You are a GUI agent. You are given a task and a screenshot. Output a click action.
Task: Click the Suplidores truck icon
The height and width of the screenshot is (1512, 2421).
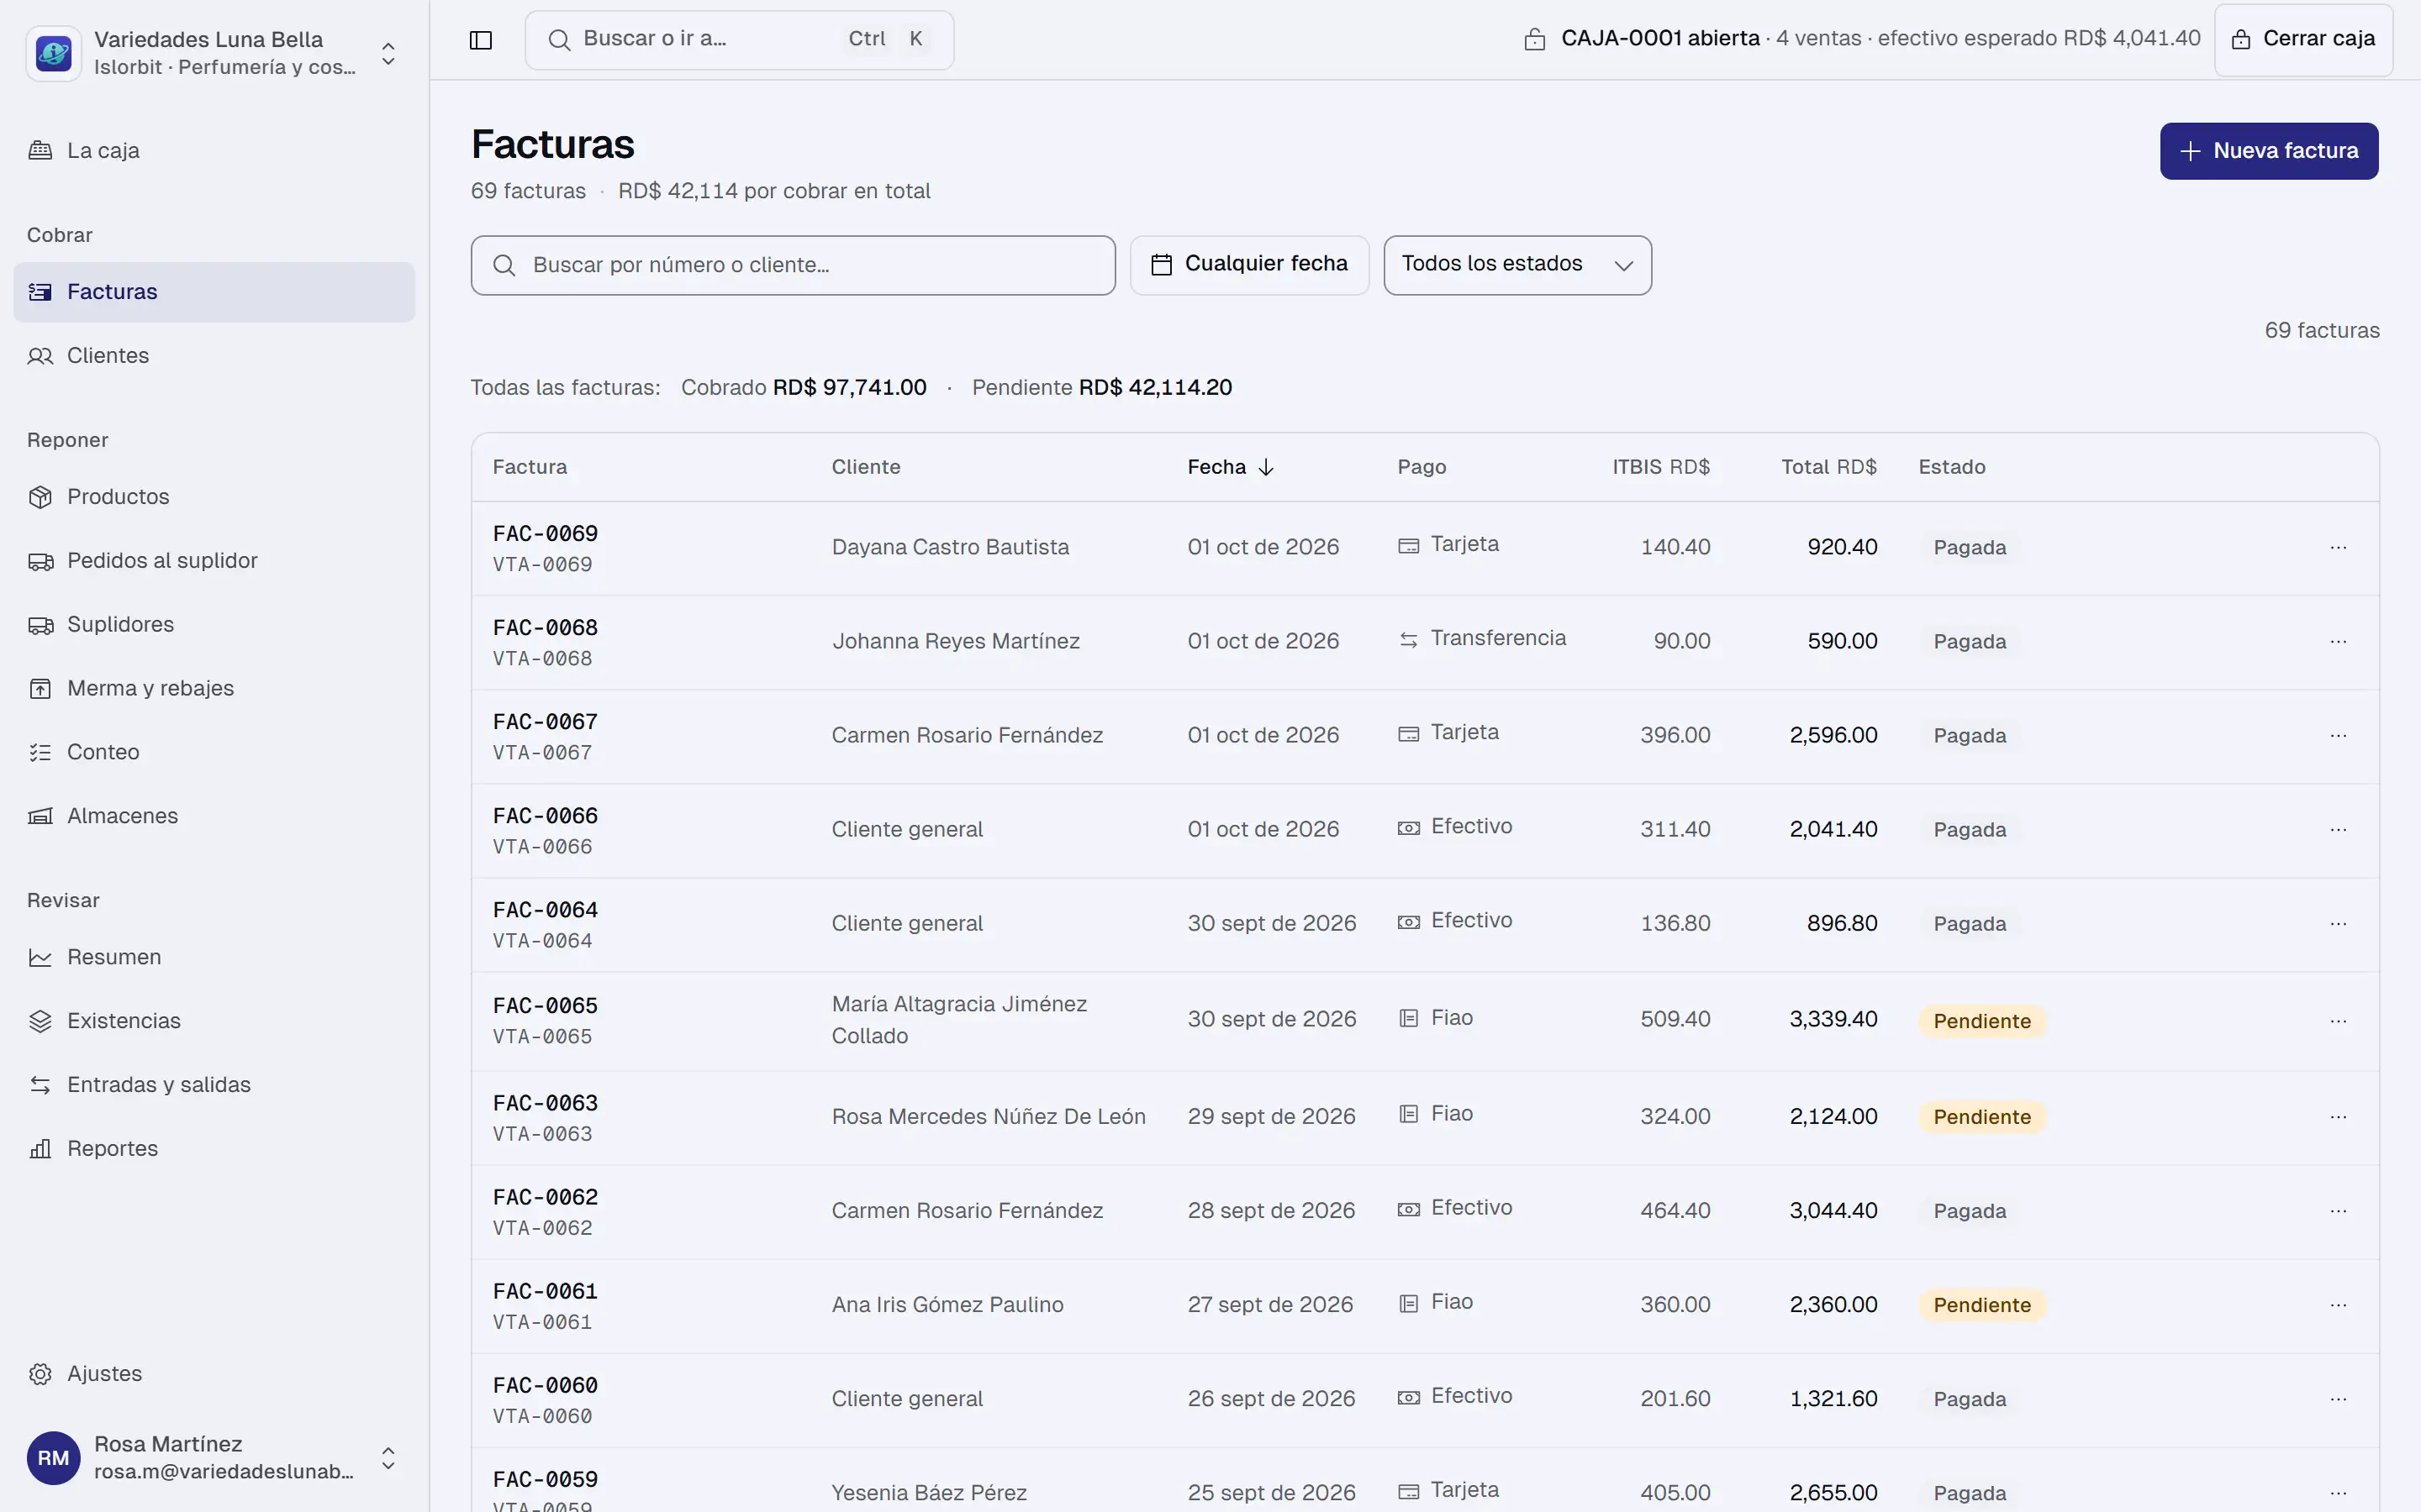[40, 625]
